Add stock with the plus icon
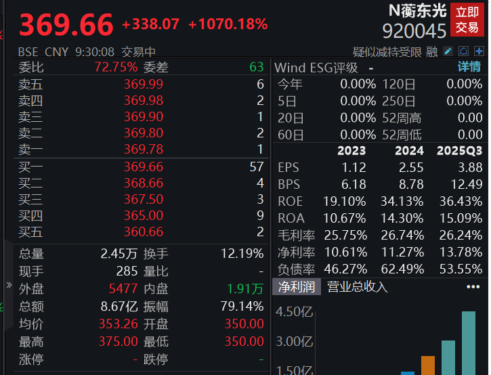Screen dimensions: 491x375 [x=479, y=51]
